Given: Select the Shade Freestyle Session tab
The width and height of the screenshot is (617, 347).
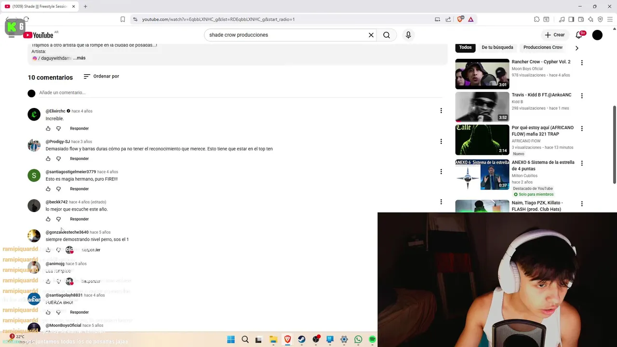Looking at the screenshot, I should click(40, 6).
